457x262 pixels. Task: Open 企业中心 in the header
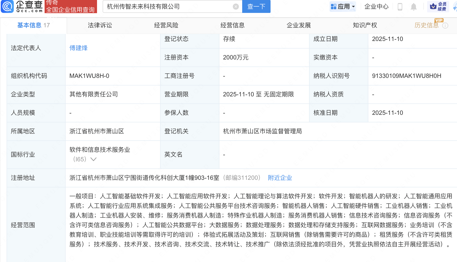point(376,7)
